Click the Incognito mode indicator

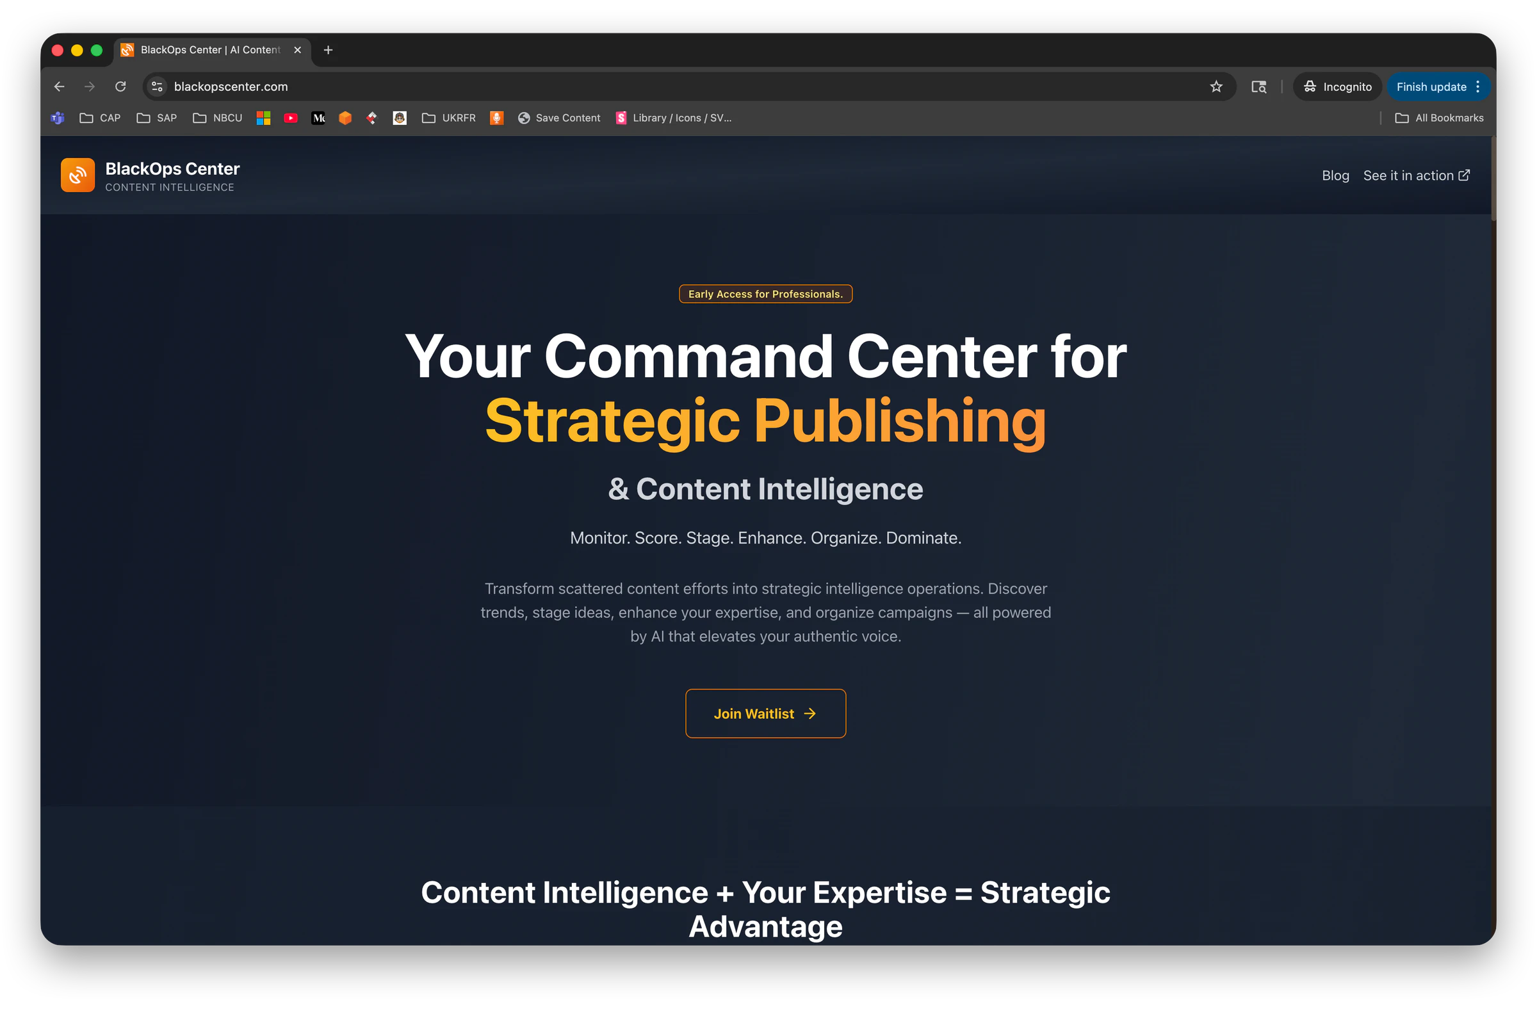tap(1337, 86)
